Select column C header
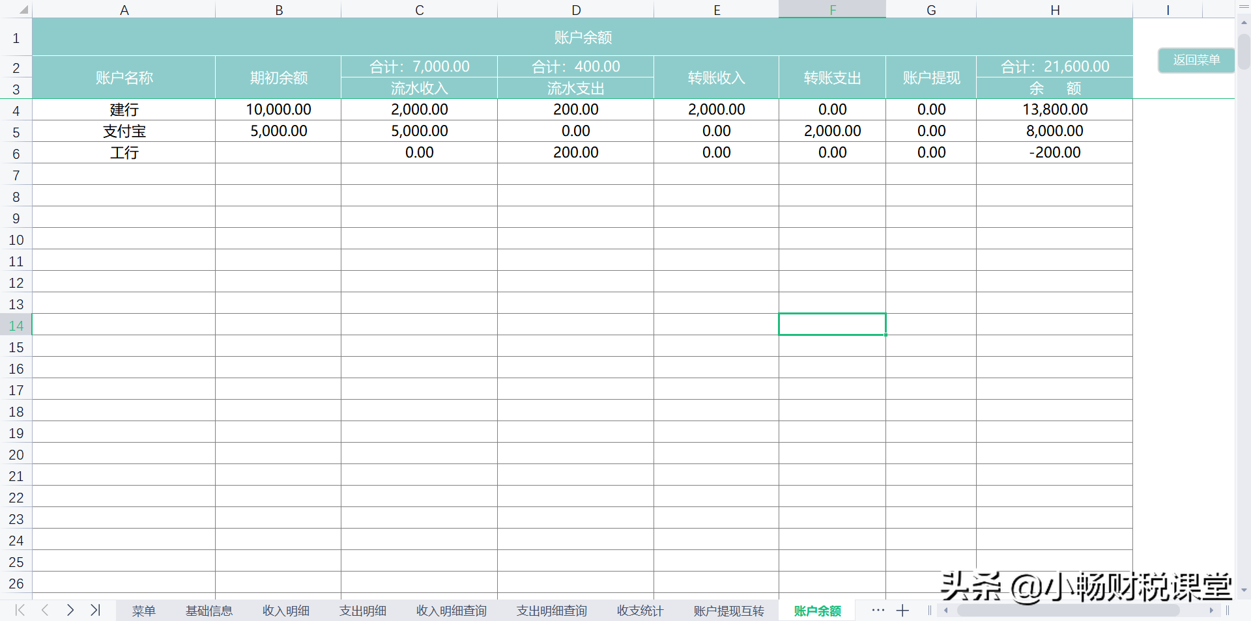The width and height of the screenshot is (1251, 621). (419, 10)
